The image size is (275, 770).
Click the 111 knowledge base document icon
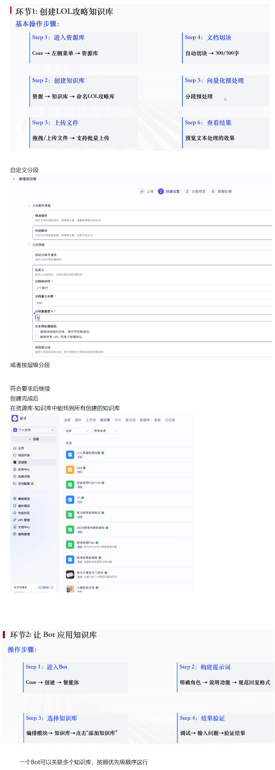point(70,499)
